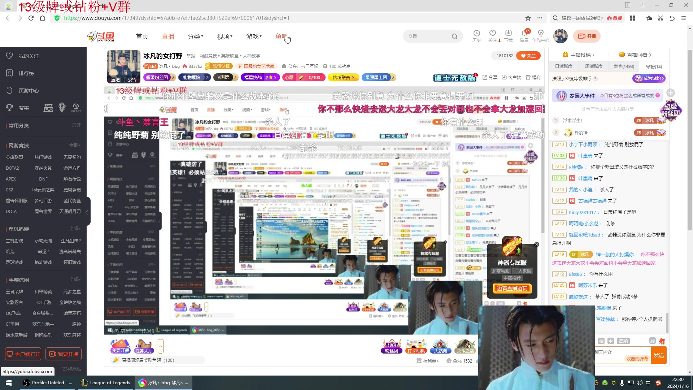693x390 pixels.
Task: Open the 任务大厅 icon
Action: click(x=144, y=346)
